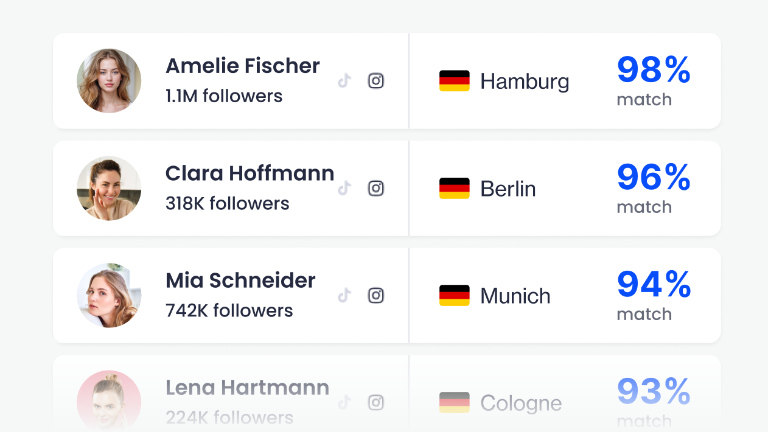The image size is (768, 432).
Task: Click Clara Hoffmann's Instagram icon
Action: point(376,188)
